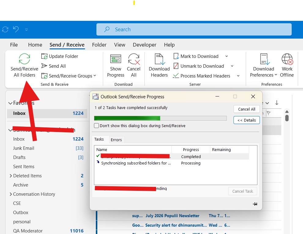Click the Cancel All ribbon icon
The image size is (303, 234).
[134, 59]
